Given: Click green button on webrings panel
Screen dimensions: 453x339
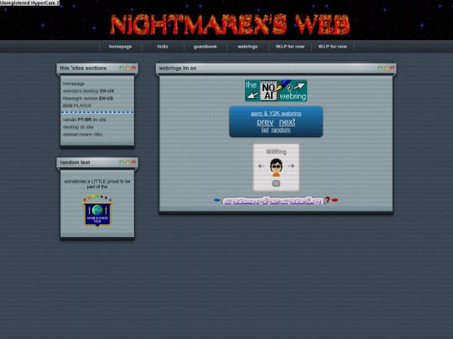Looking at the screenshot, I should point(380,68).
